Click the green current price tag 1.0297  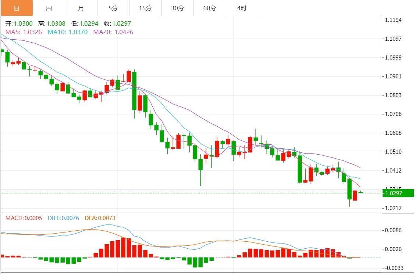pyautogui.click(x=398, y=193)
